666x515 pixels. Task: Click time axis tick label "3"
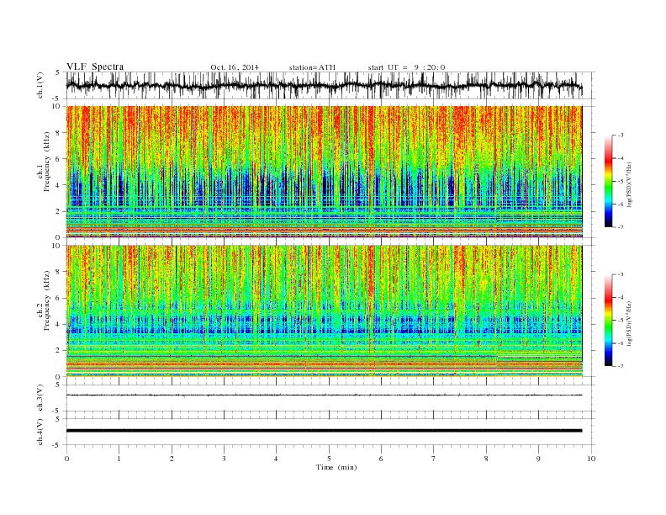224,459
